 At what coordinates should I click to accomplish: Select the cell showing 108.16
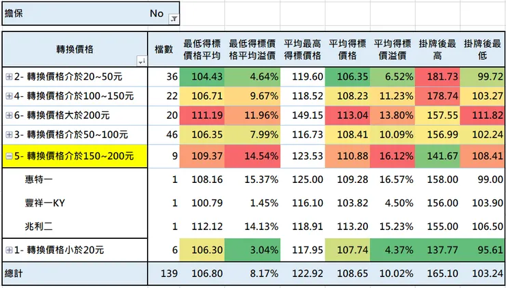[202, 179]
